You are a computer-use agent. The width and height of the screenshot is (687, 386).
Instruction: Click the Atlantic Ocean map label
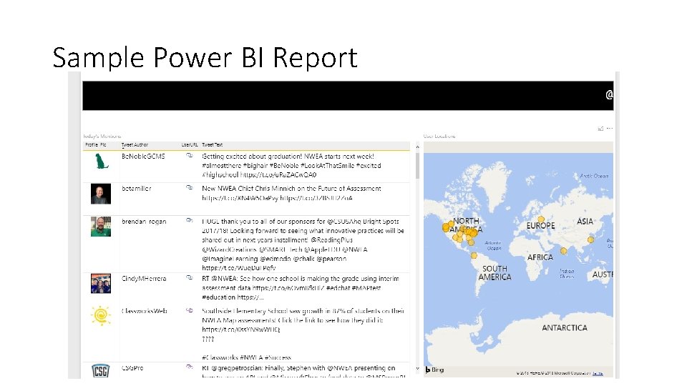point(493,245)
